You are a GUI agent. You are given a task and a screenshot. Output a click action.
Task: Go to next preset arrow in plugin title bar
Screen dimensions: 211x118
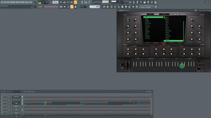pyautogui.click(x=205, y=10)
